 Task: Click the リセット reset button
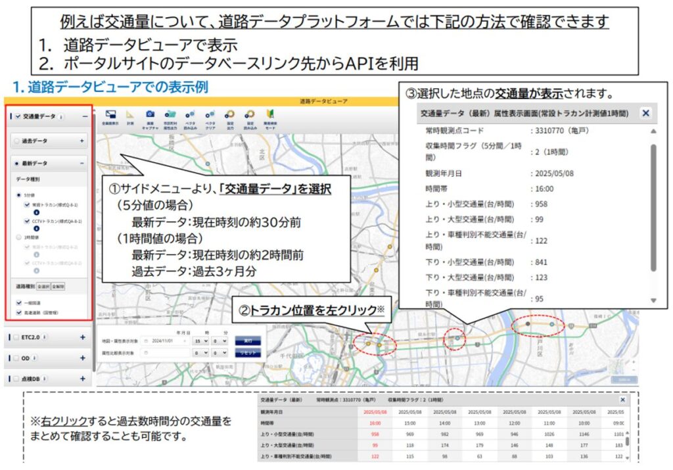click(248, 353)
